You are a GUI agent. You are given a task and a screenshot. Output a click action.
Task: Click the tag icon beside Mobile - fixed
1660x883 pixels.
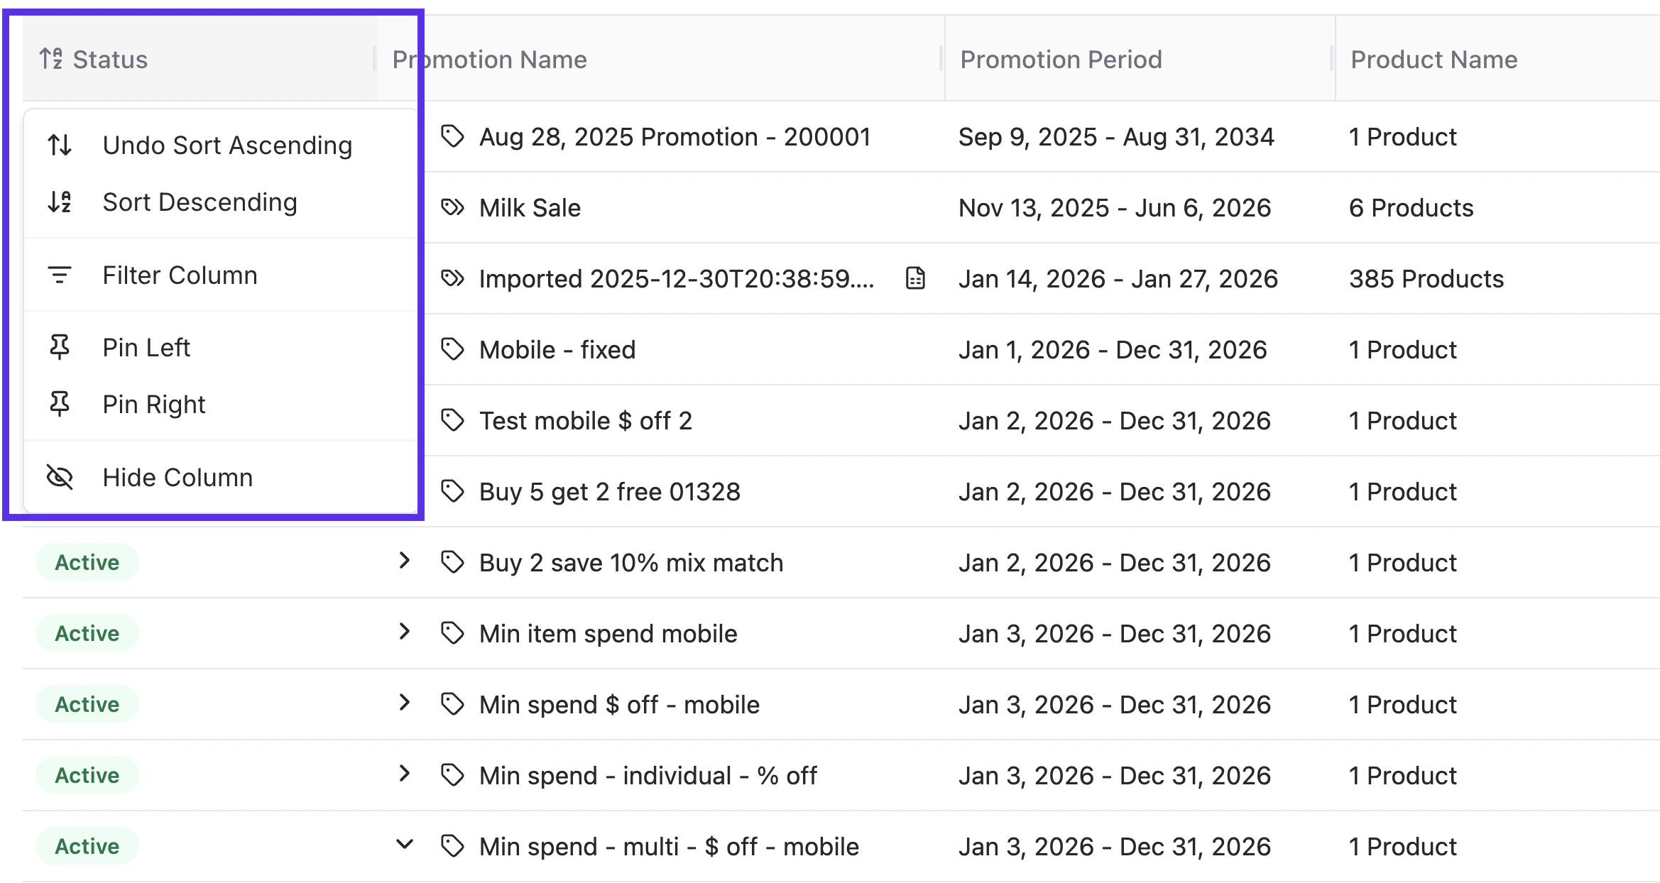(452, 349)
